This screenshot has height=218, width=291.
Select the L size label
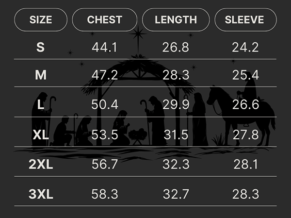(x=41, y=104)
